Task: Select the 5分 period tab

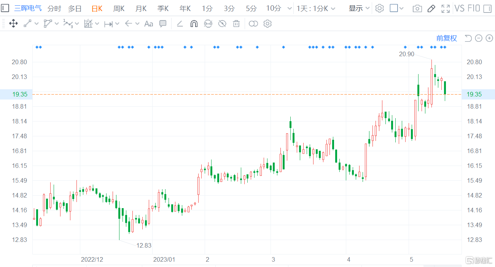Action: 251,8
